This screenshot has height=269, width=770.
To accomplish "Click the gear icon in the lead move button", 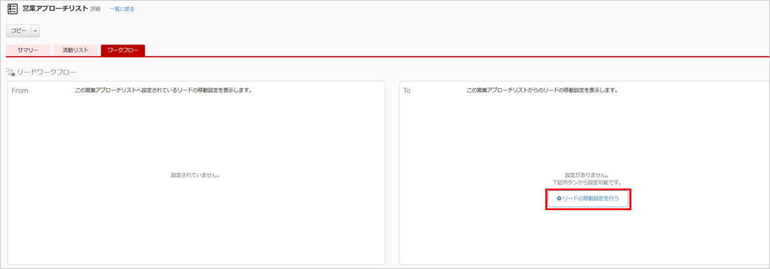I will tap(559, 198).
